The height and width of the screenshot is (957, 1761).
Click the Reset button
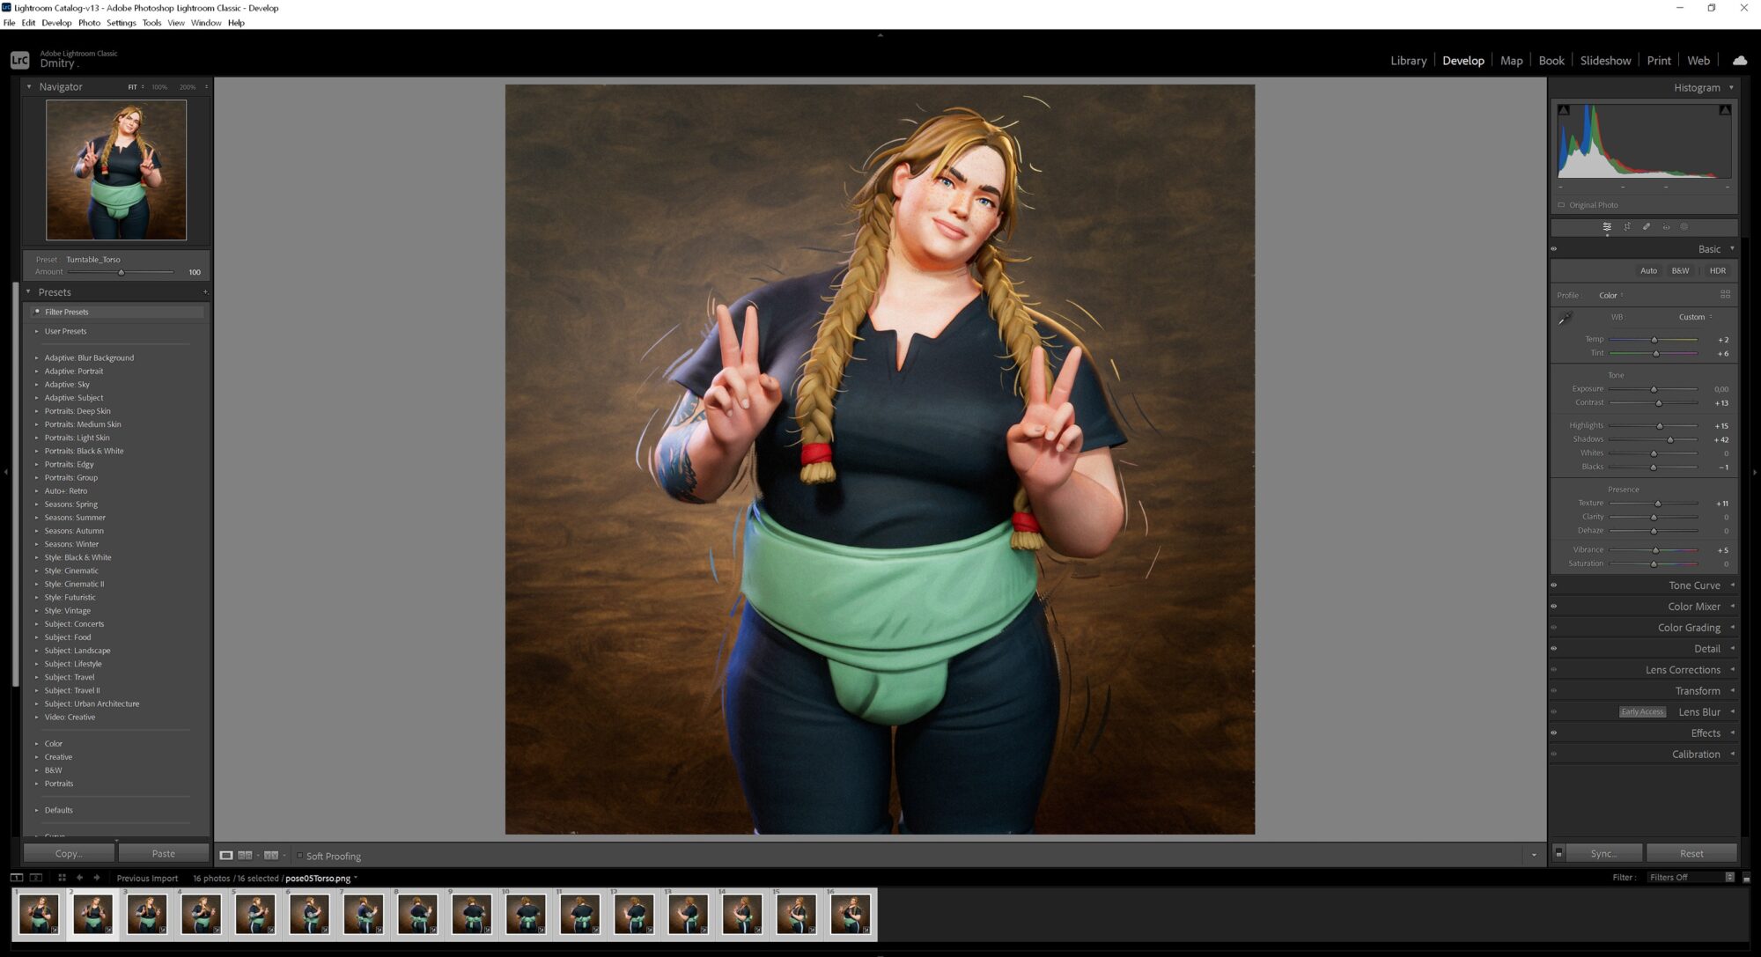pyautogui.click(x=1691, y=853)
